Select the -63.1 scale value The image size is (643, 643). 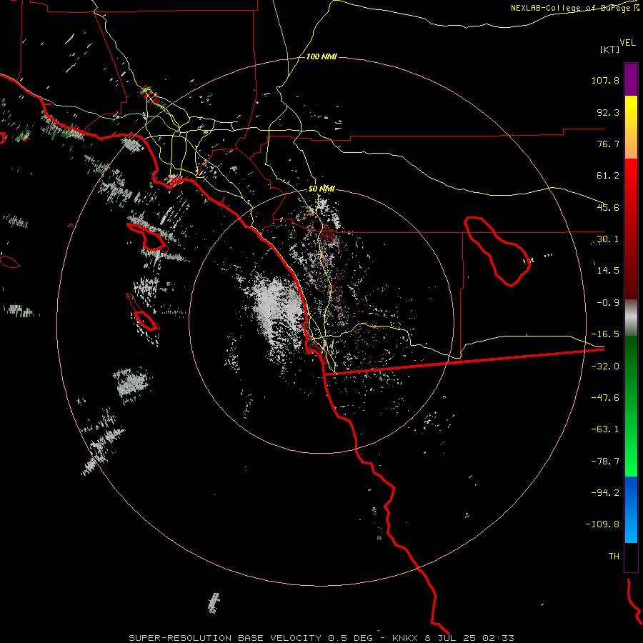click(x=605, y=429)
